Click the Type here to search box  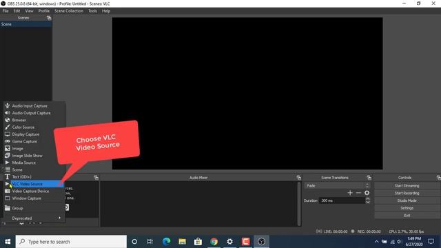point(71,242)
